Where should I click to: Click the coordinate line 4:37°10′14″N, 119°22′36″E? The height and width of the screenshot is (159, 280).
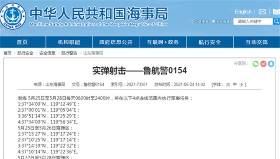point(48,151)
